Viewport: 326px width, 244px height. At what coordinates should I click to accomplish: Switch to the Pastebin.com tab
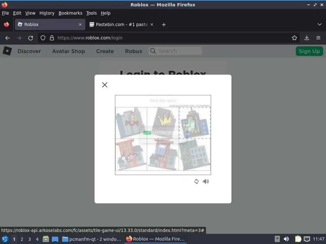(122, 24)
